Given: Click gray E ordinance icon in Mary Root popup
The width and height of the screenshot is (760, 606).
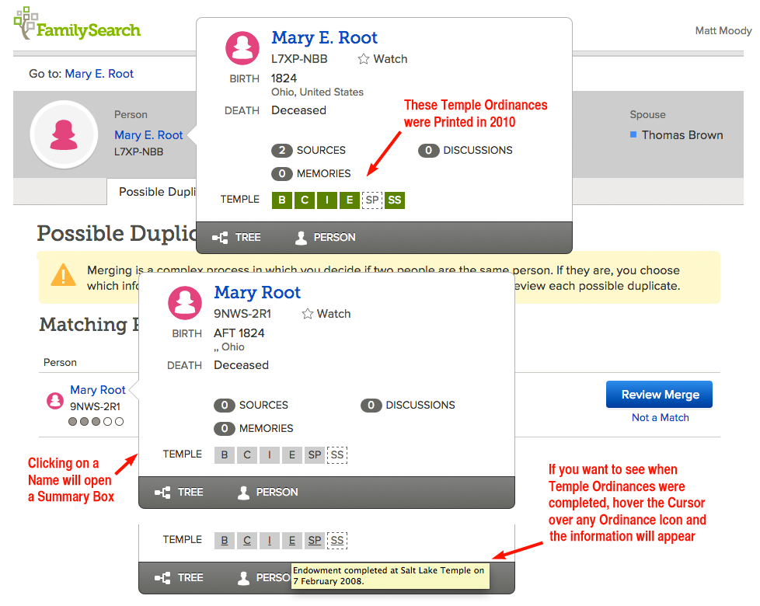Looking at the screenshot, I should pyautogui.click(x=291, y=454).
